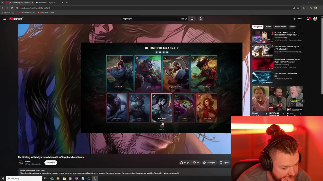Image resolution: width=323 pixels, height=181 pixels.
Task: Clear the search text with the X
Action: click(x=186, y=19)
